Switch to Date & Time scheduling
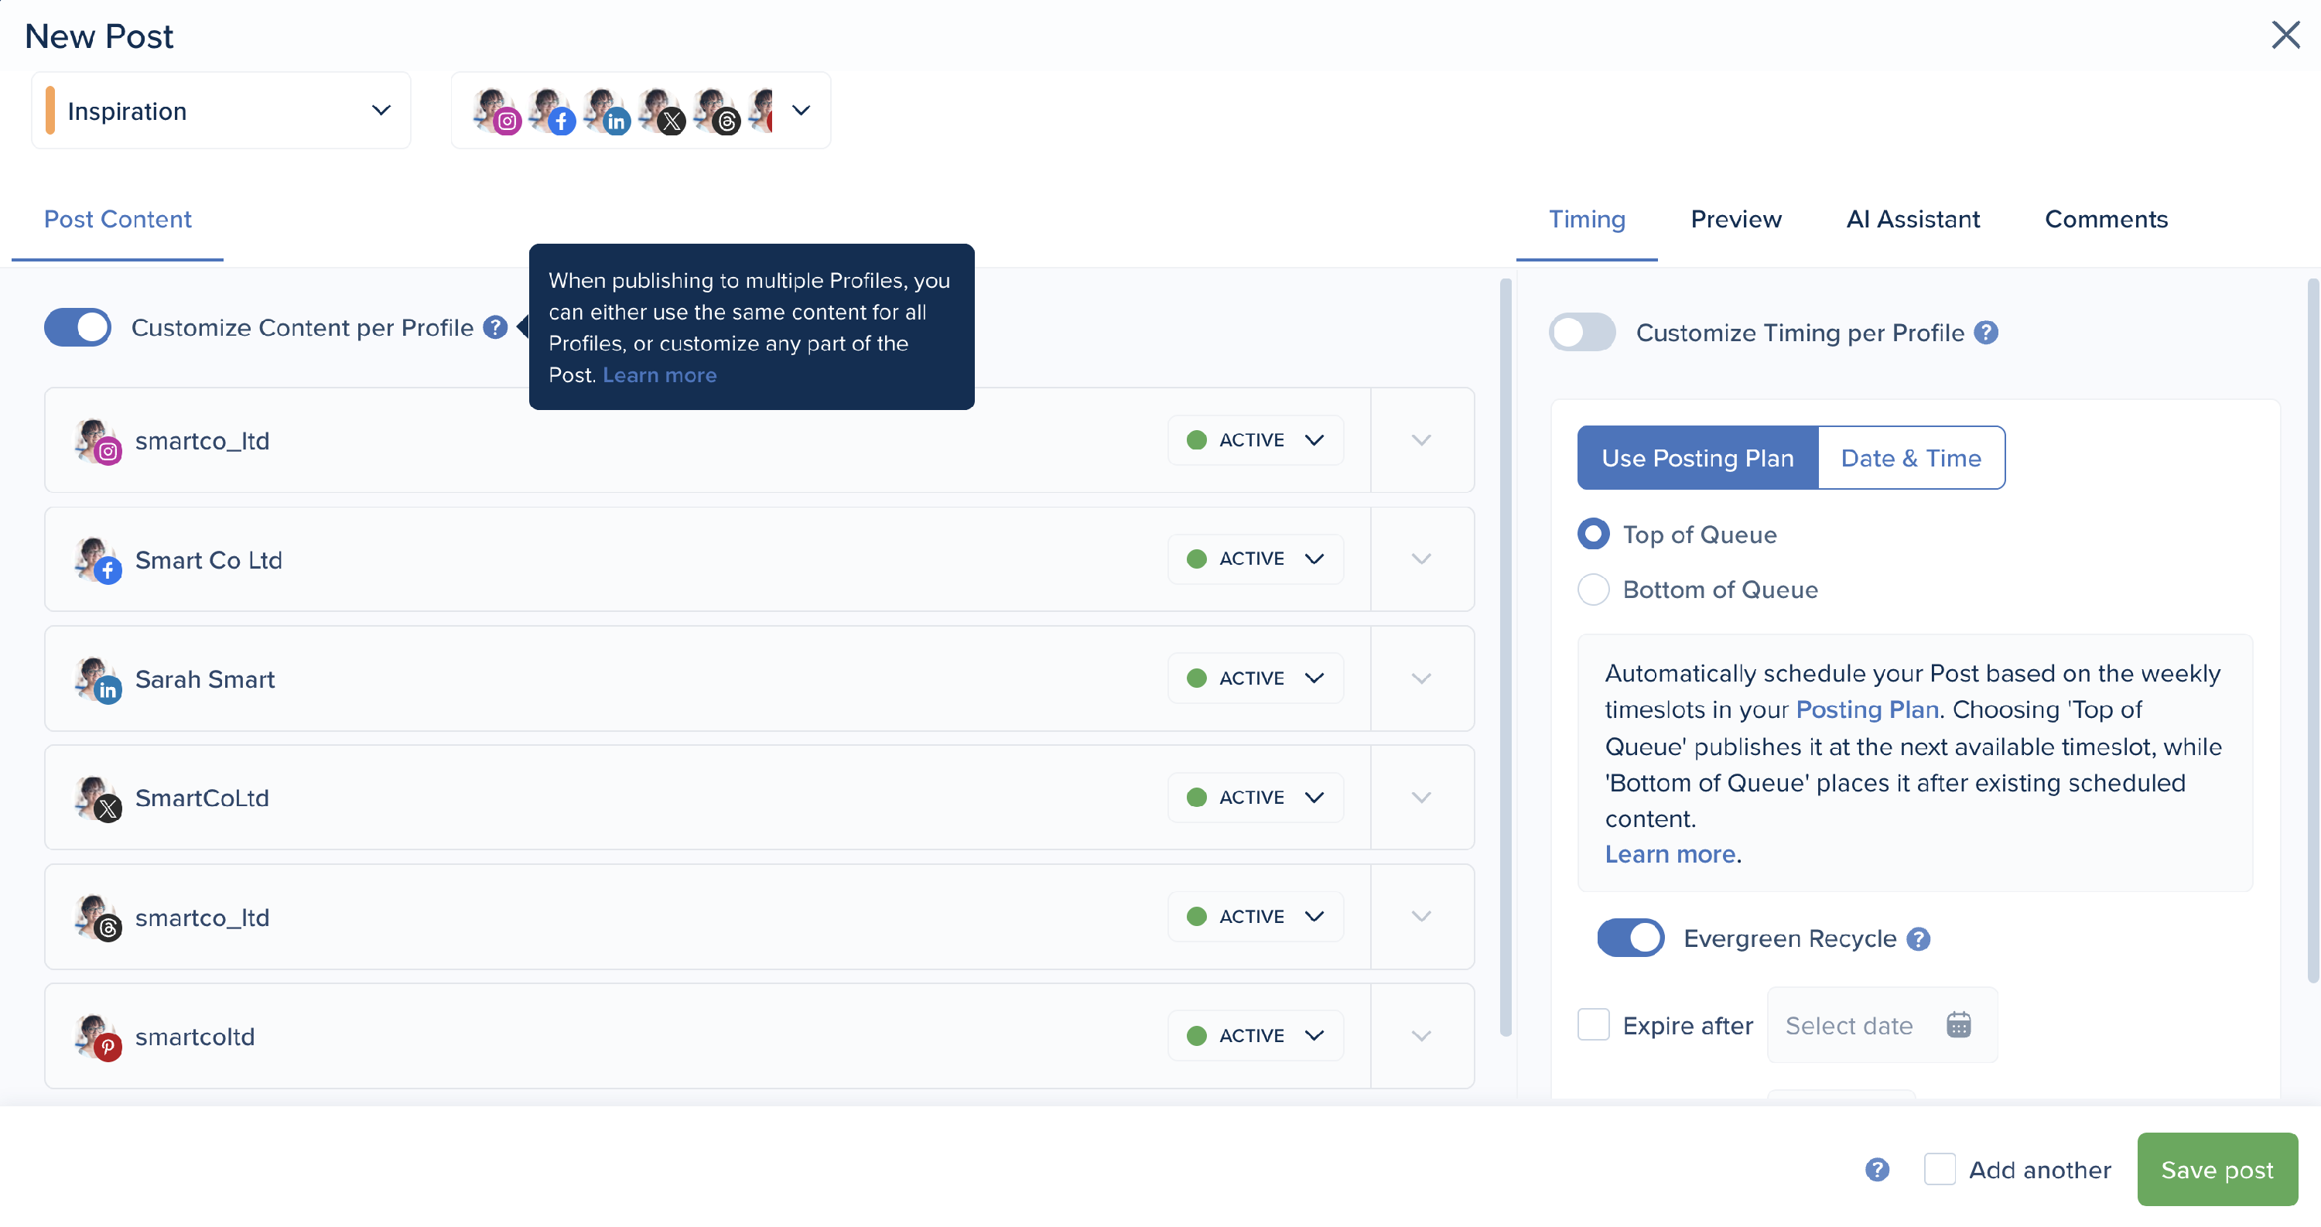The height and width of the screenshot is (1227, 2321). [x=1910, y=458]
